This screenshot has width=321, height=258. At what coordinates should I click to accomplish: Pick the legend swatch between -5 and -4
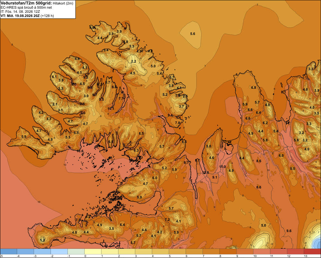coord(9,252)
